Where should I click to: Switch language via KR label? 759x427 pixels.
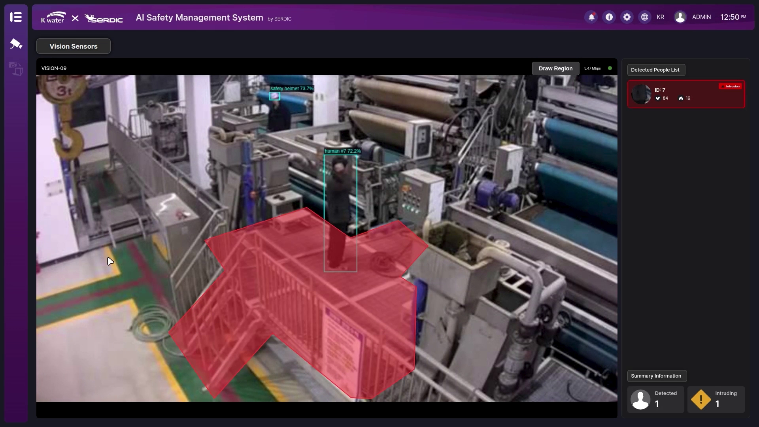click(660, 17)
